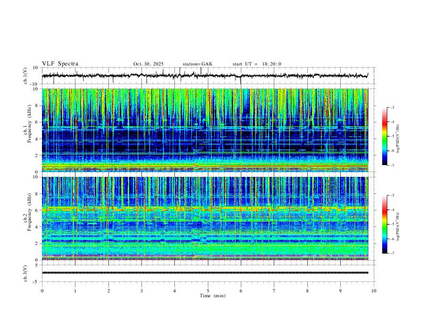Image resolution: width=421 pixels, height=326 pixels.
Task: Click time-axis tick label "1"
Action: [75, 291]
